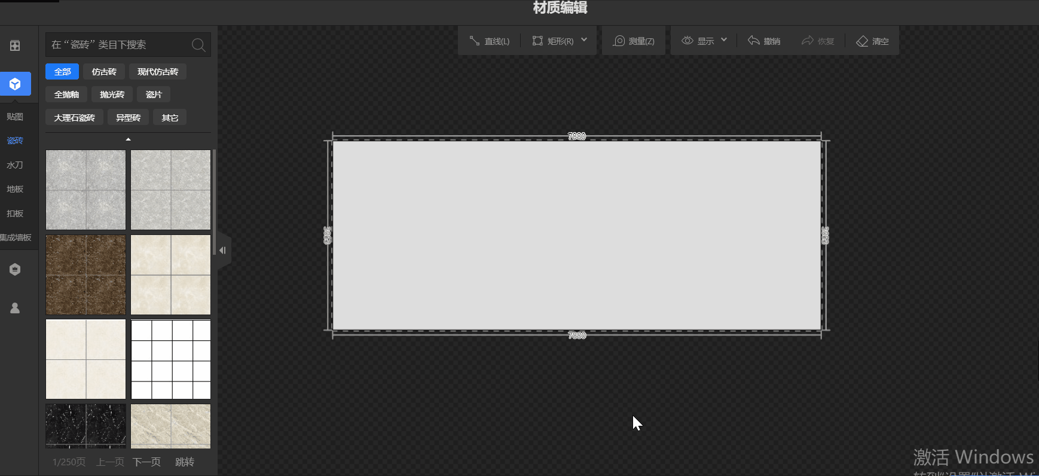The image size is (1039, 476).
Task: Activate the measure (测量) tool
Action: point(634,41)
